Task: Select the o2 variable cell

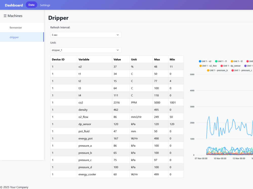Action: click(95, 67)
